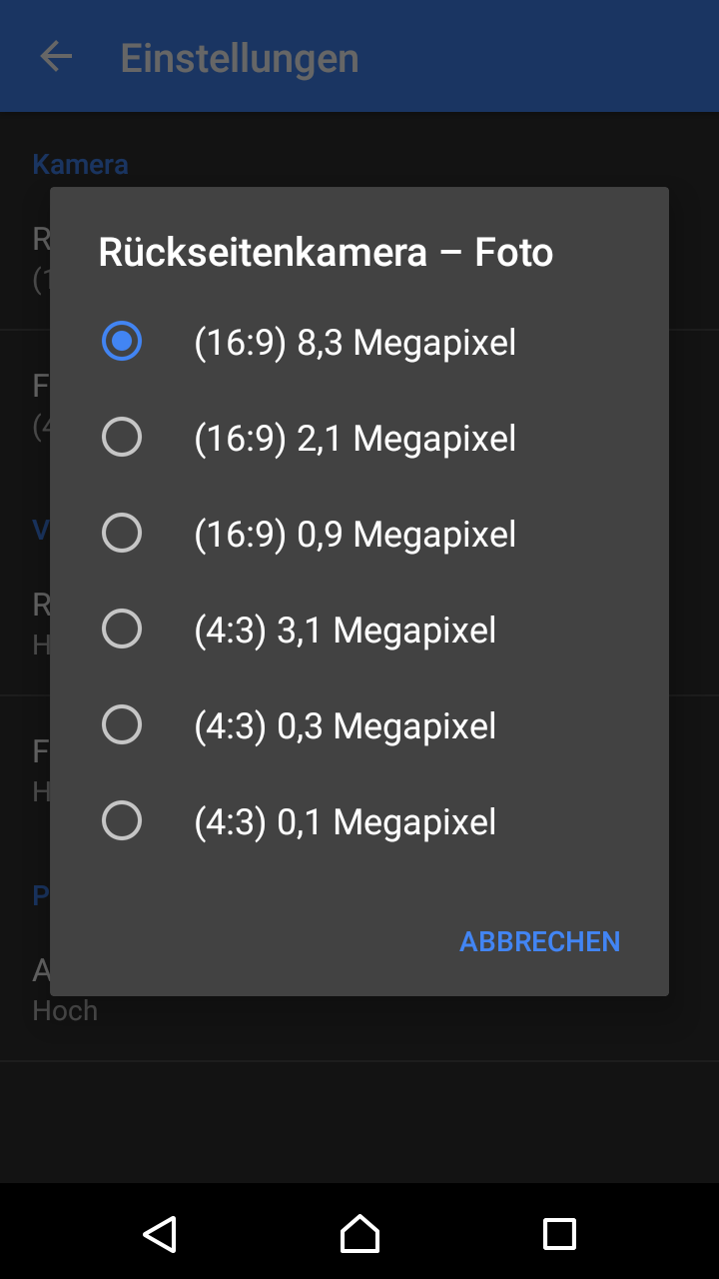719x1279 pixels.
Task: Click the "(16:9) 0,9 Megapixel" text label
Action: [356, 535]
